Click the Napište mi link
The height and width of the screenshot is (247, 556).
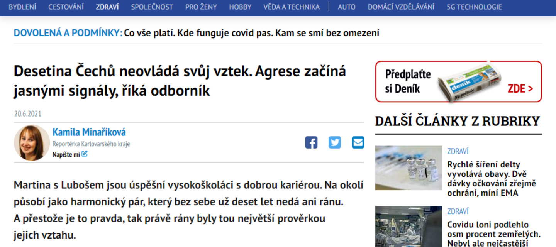click(x=66, y=154)
